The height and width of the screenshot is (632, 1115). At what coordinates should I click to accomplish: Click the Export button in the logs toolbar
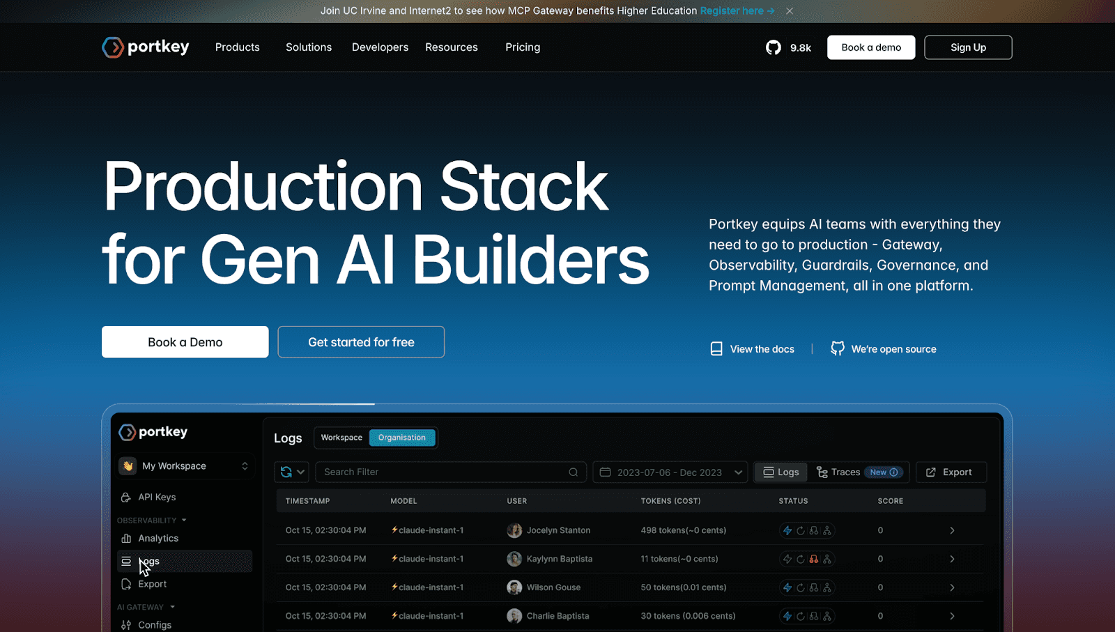click(x=951, y=472)
